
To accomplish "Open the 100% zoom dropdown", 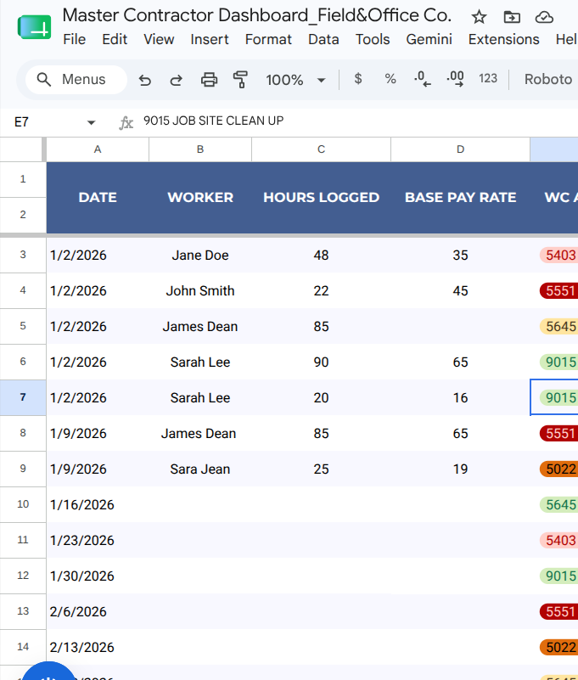I will 295,80.
